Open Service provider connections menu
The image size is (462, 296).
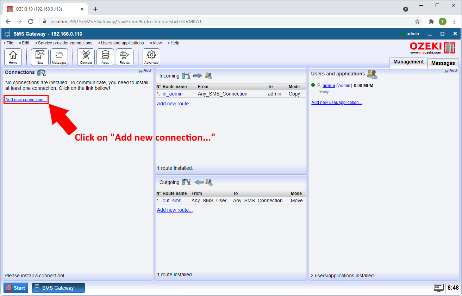pos(65,43)
